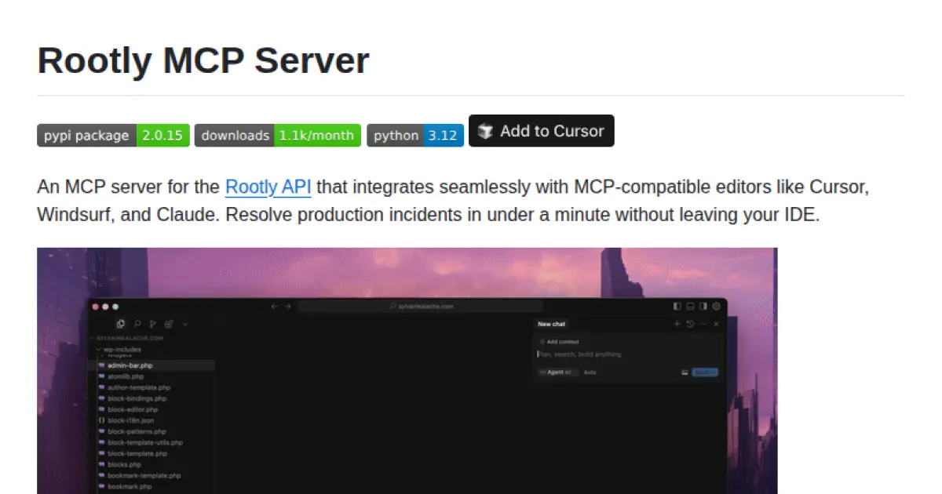Image resolution: width=942 pixels, height=494 pixels.
Task: Open the more options icon in chat header
Action: pos(703,324)
